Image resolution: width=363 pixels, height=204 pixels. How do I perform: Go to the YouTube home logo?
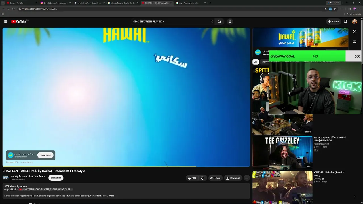(19, 22)
